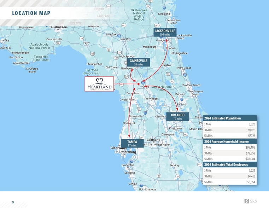Select the employees value 1,229

[252, 171]
